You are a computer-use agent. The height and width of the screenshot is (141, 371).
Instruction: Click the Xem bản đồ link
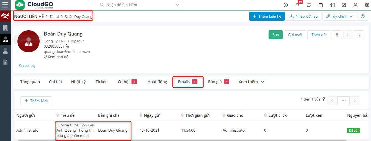(58, 57)
